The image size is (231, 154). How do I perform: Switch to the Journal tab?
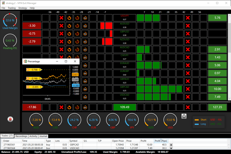(43, 136)
